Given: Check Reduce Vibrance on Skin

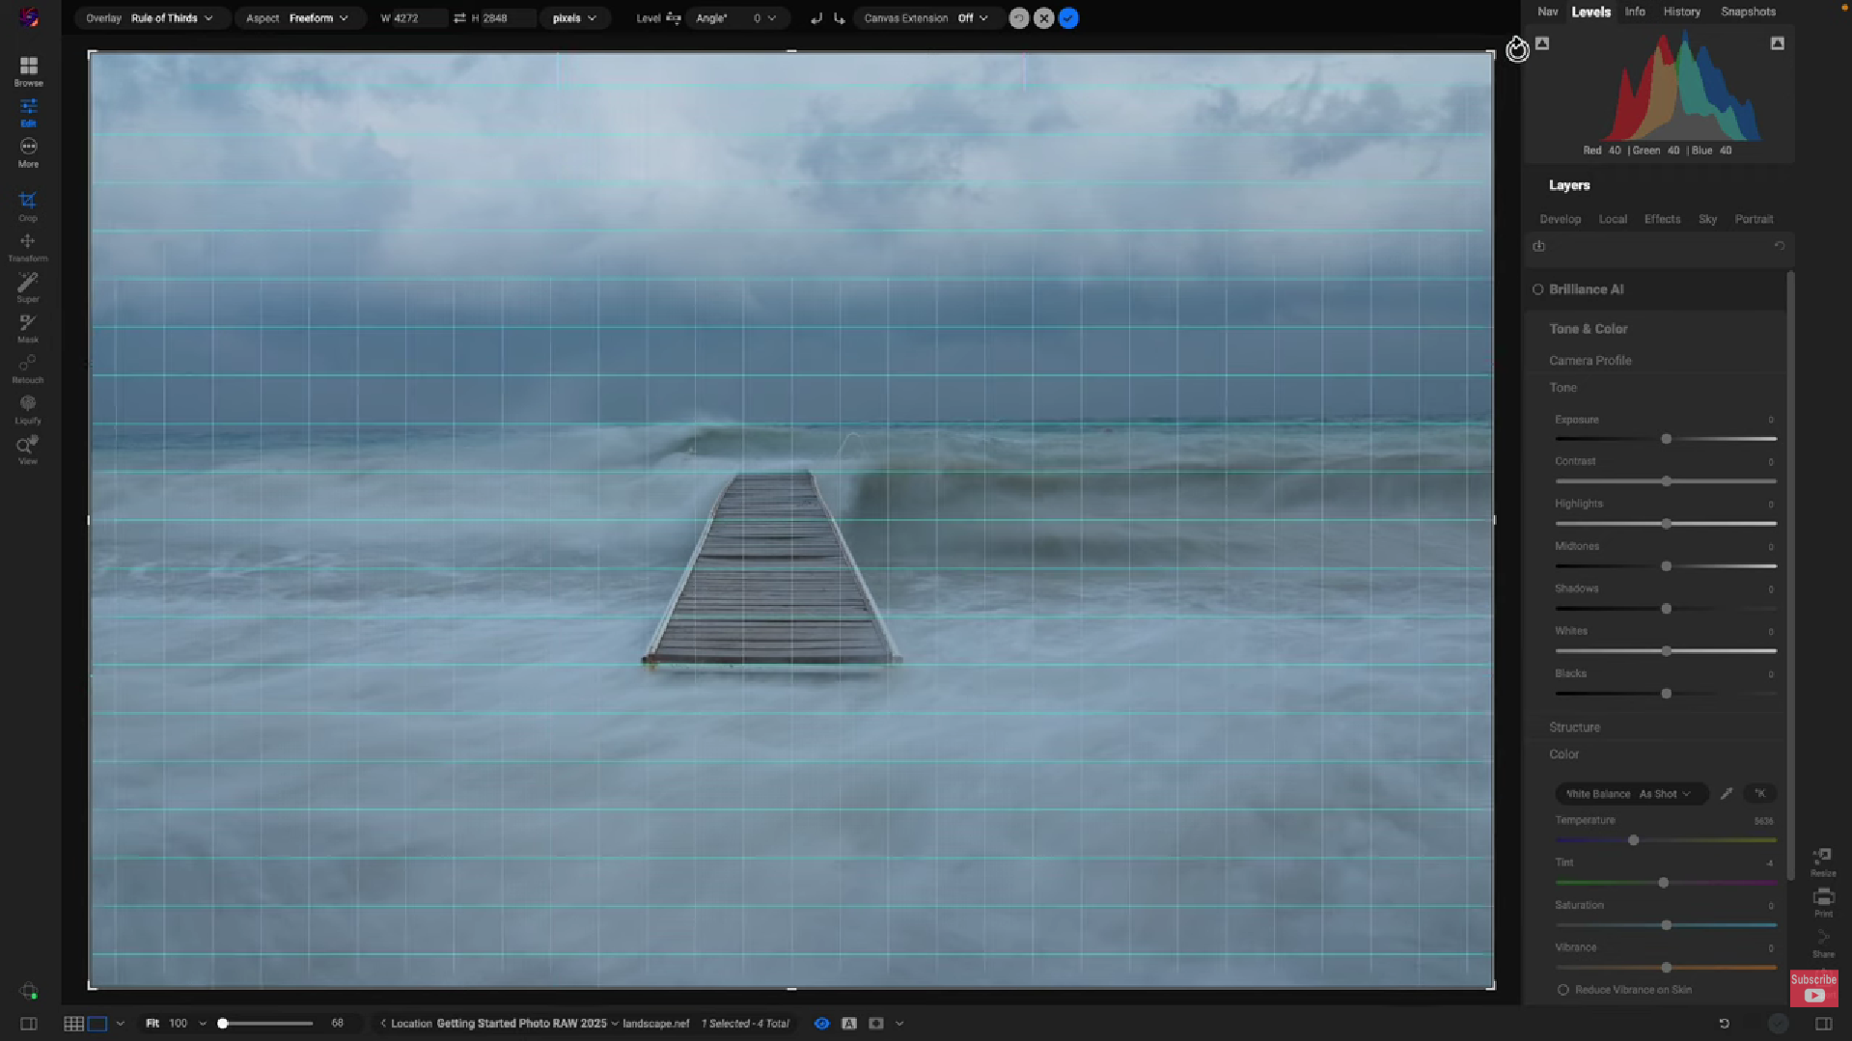Looking at the screenshot, I should [1562, 990].
